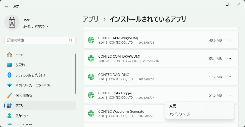Click the アプリ breadcrumb link
Viewport: 245px width, 127px height.
(x=91, y=19)
